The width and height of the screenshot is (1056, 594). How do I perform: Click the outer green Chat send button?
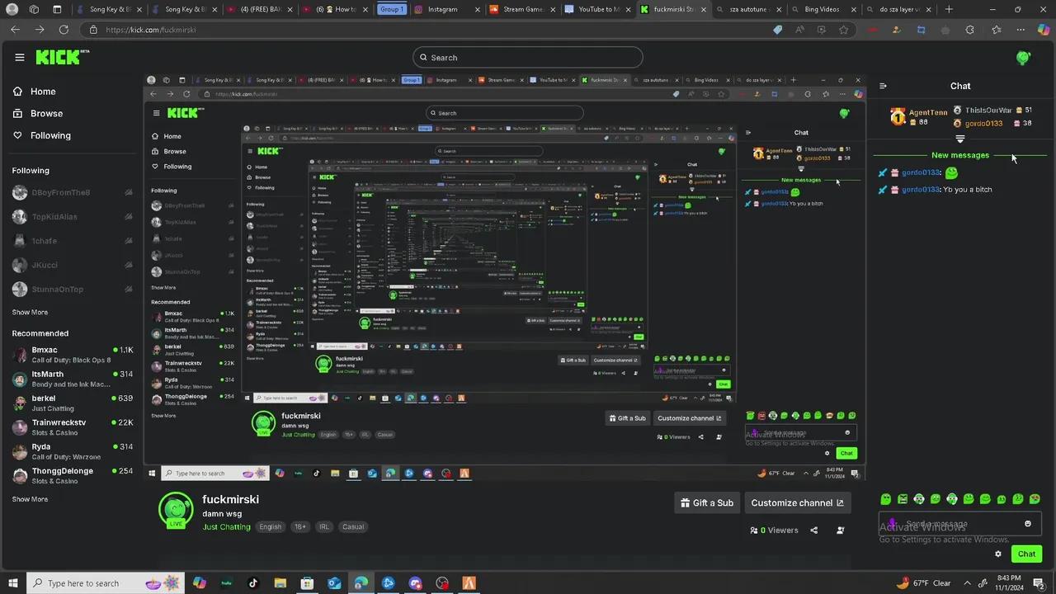pos(1026,554)
